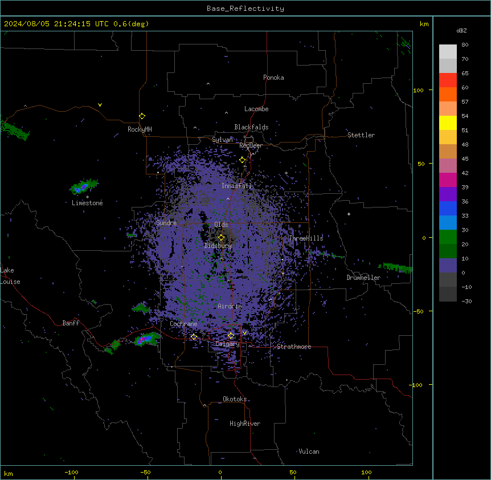Click the RockyMH label
The width and height of the screenshot is (491, 480).
click(140, 129)
